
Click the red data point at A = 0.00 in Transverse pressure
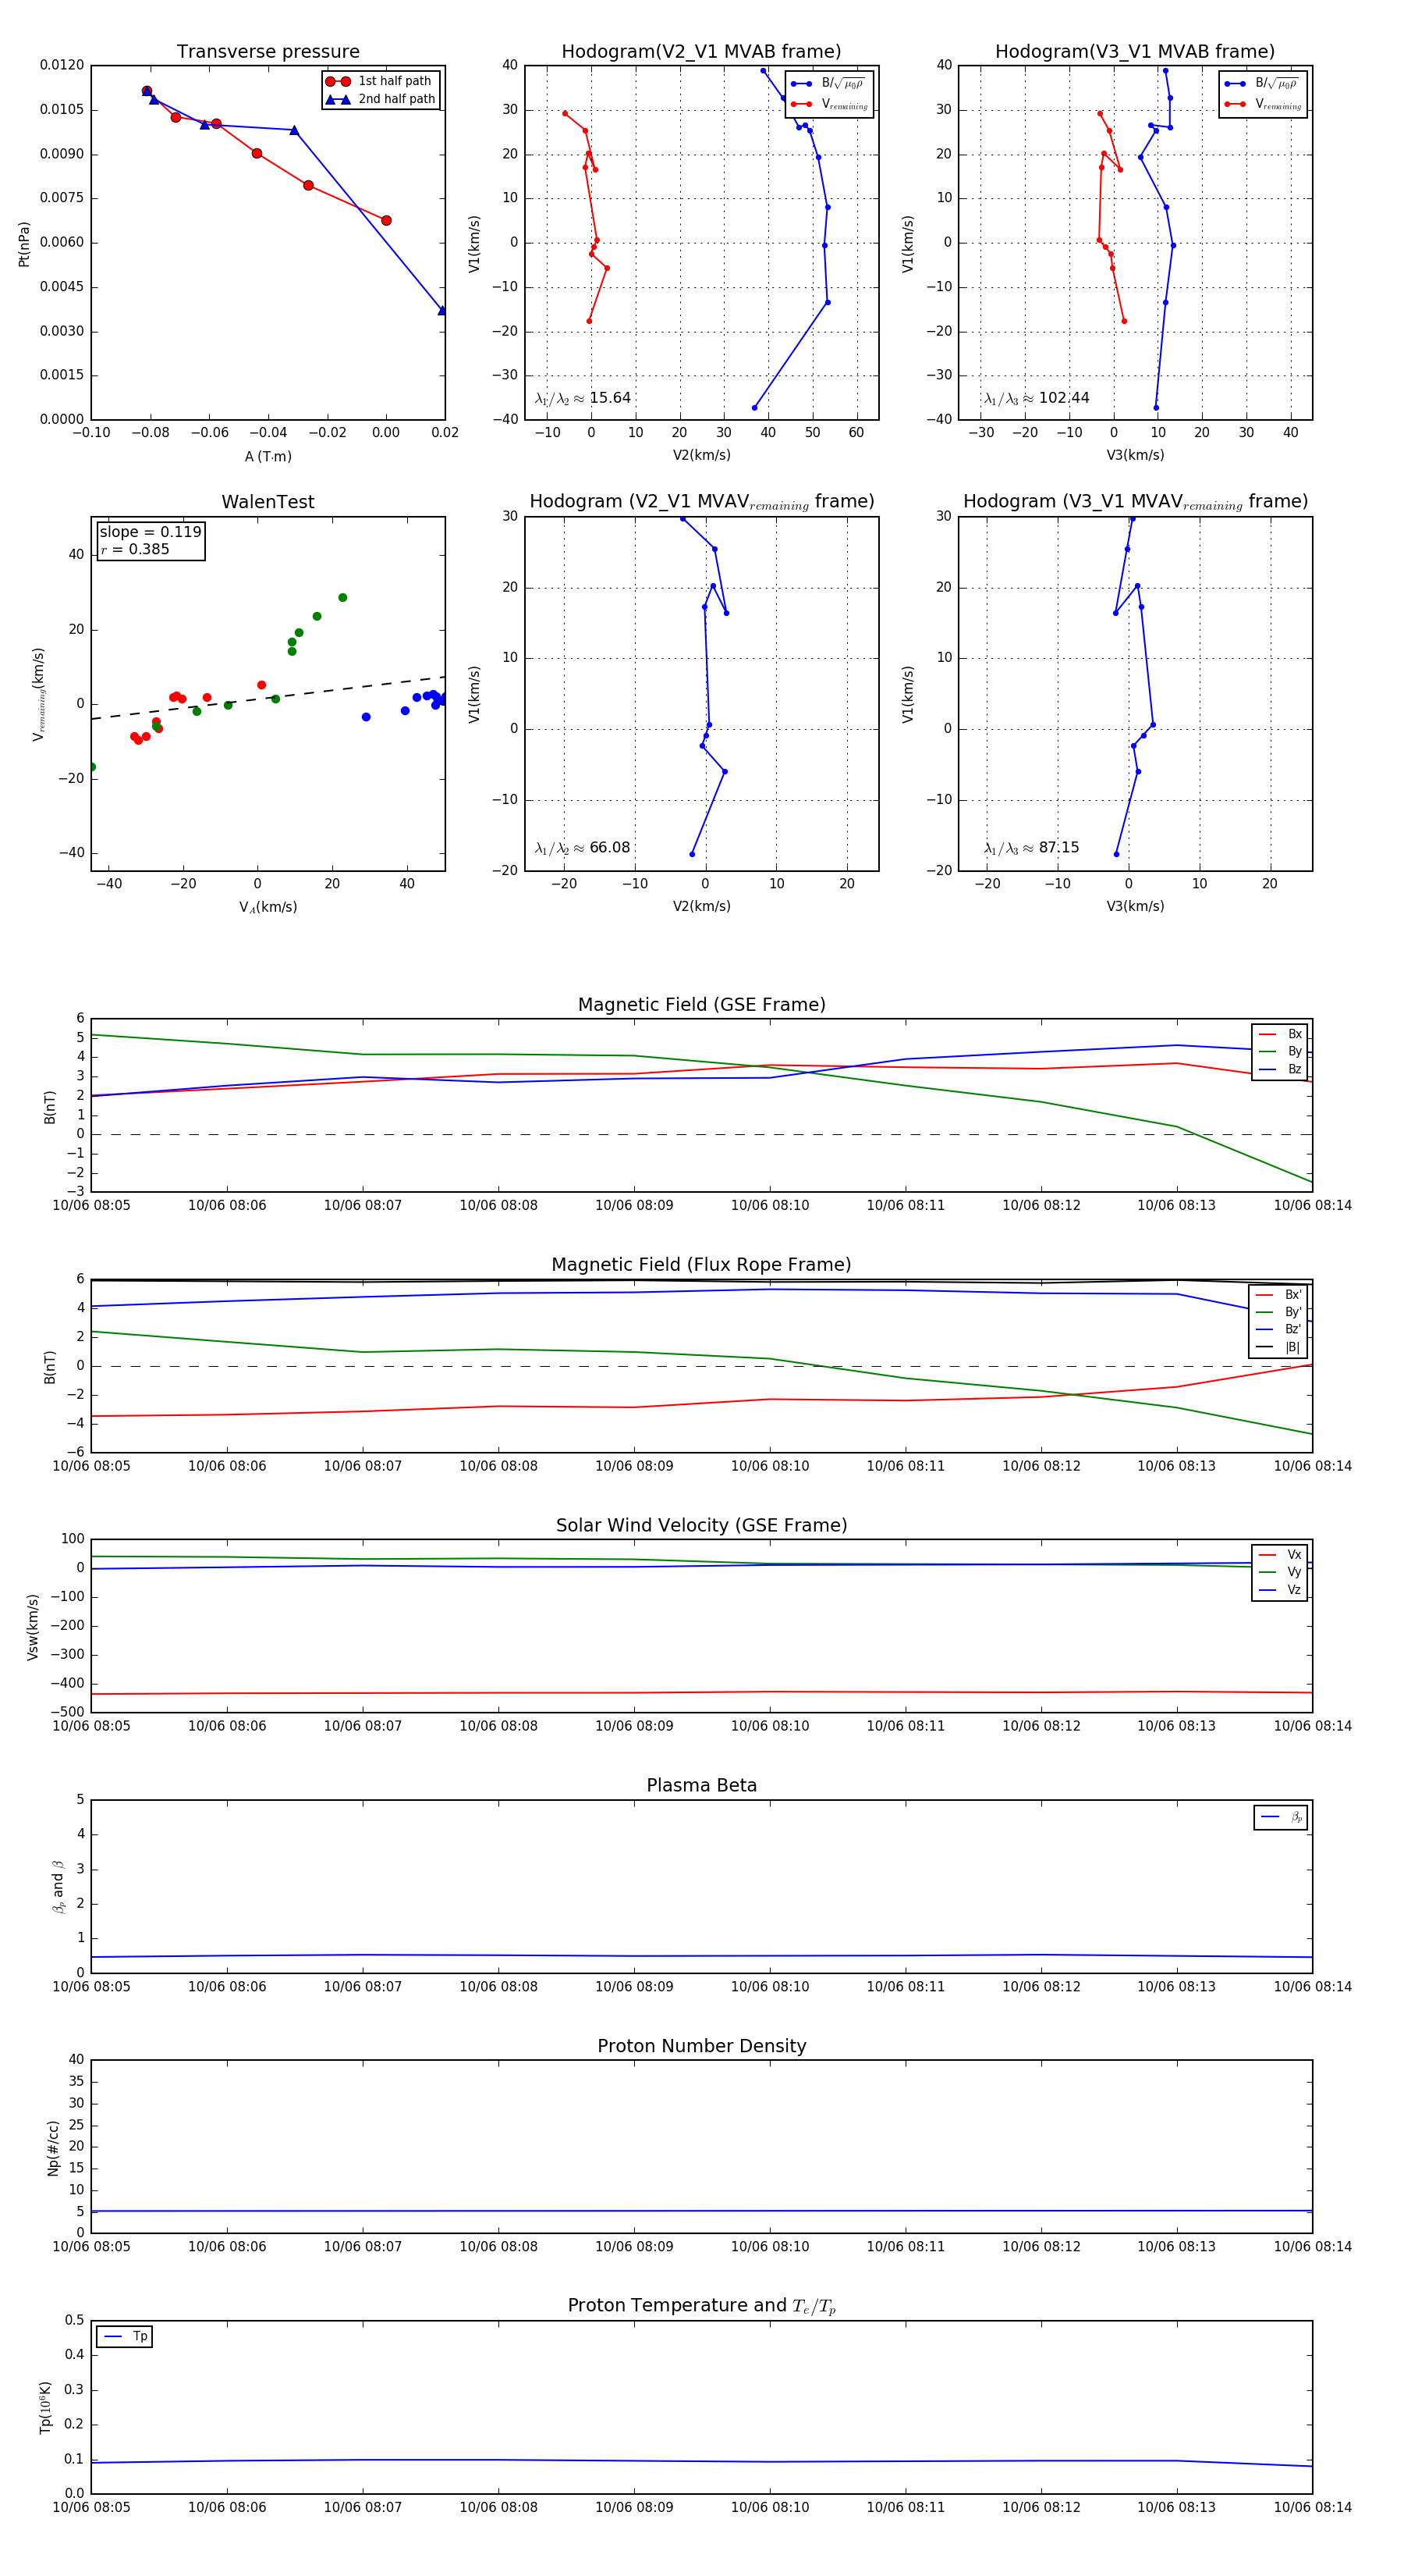(x=386, y=220)
